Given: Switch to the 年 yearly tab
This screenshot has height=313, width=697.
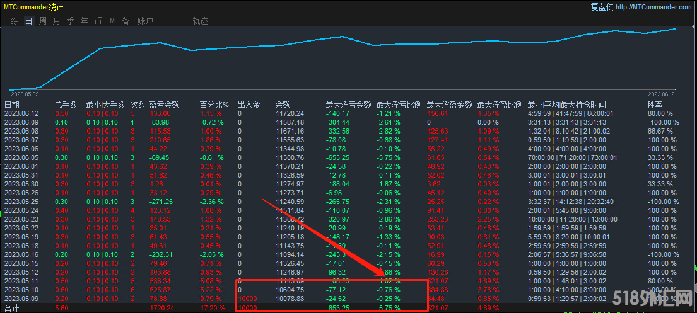Looking at the screenshot, I should [84, 21].
